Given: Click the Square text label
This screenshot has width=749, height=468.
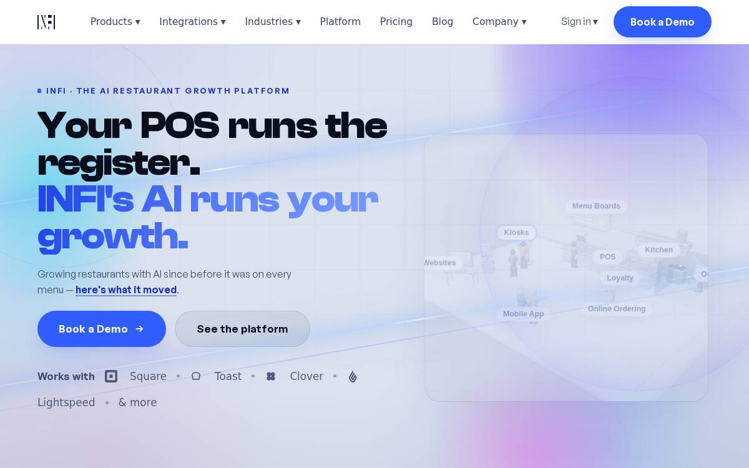Looking at the screenshot, I should pyautogui.click(x=148, y=376).
